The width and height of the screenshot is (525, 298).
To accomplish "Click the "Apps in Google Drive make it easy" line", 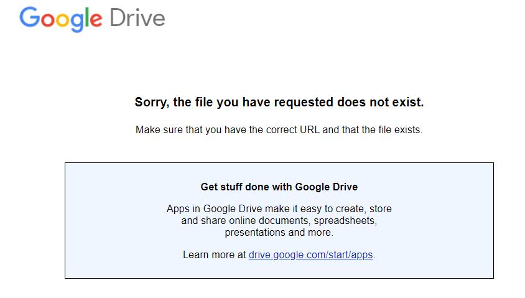I will [x=279, y=208].
